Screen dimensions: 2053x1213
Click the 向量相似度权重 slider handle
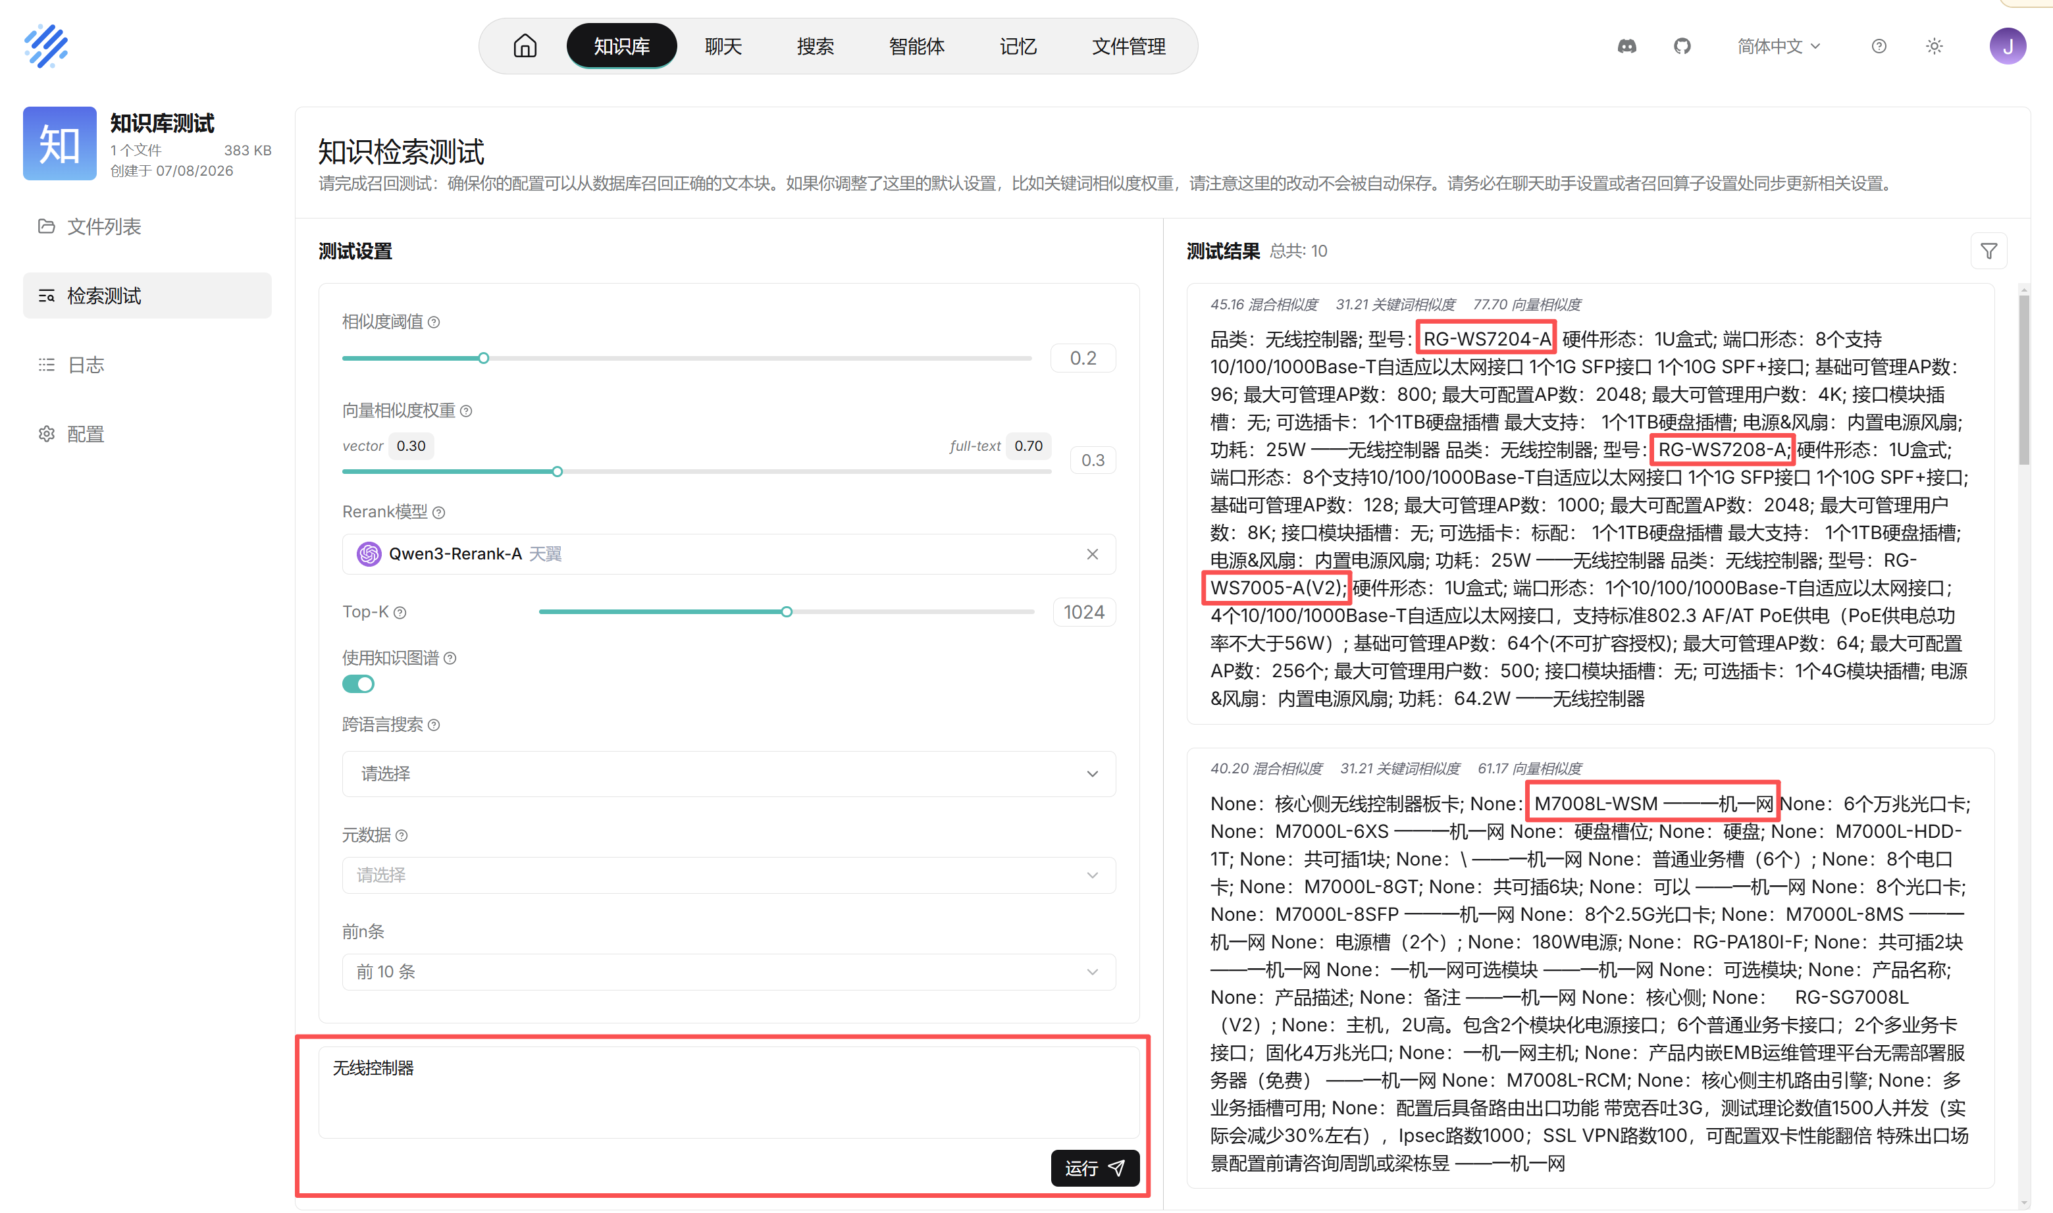point(557,472)
